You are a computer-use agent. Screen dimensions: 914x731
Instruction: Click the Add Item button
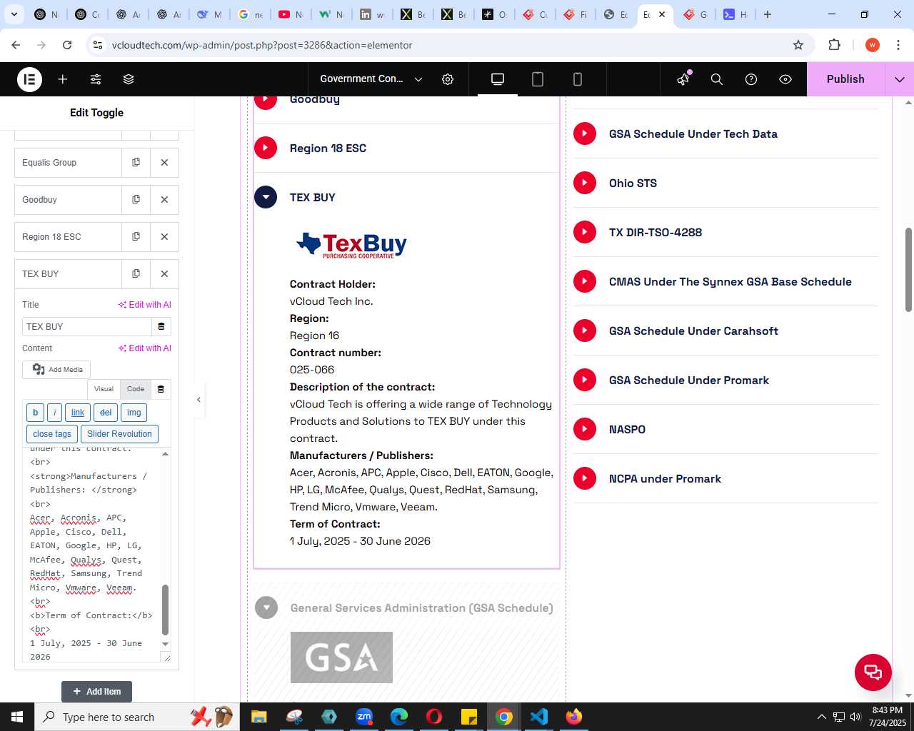point(96,692)
